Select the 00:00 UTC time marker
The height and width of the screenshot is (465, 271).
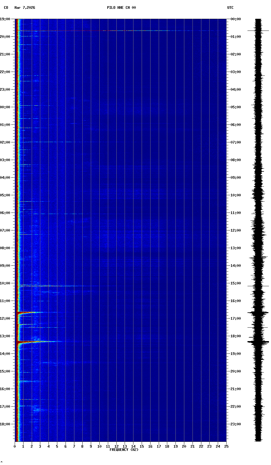[x=236, y=19]
